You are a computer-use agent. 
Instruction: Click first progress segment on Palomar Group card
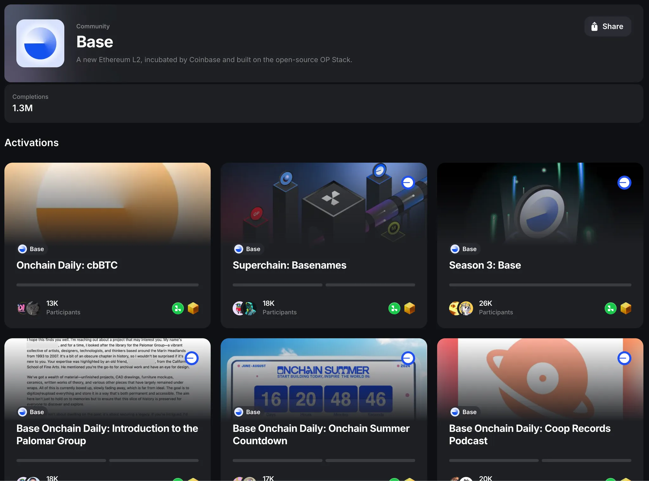coord(61,460)
